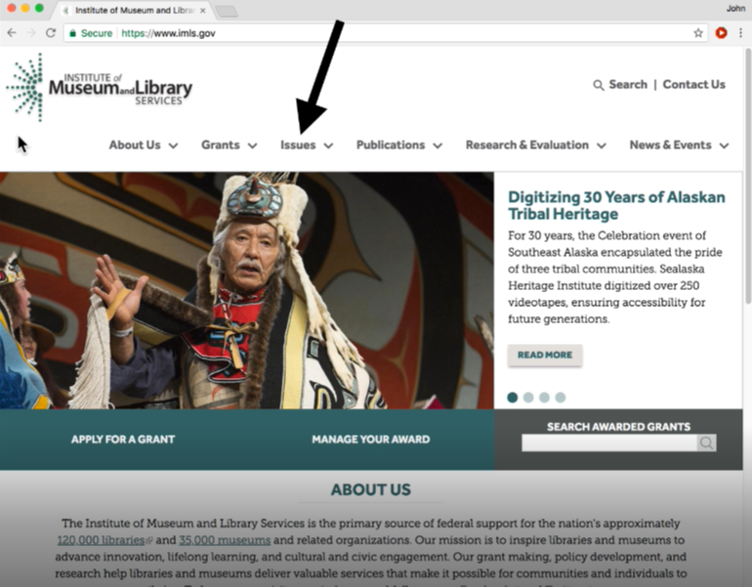Select the first carousel slide dot

512,398
